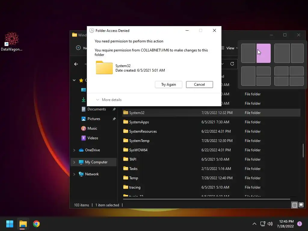Screen dimensions: 308x231
Task: Open the address bar history dropdown
Action: click(x=223, y=64)
